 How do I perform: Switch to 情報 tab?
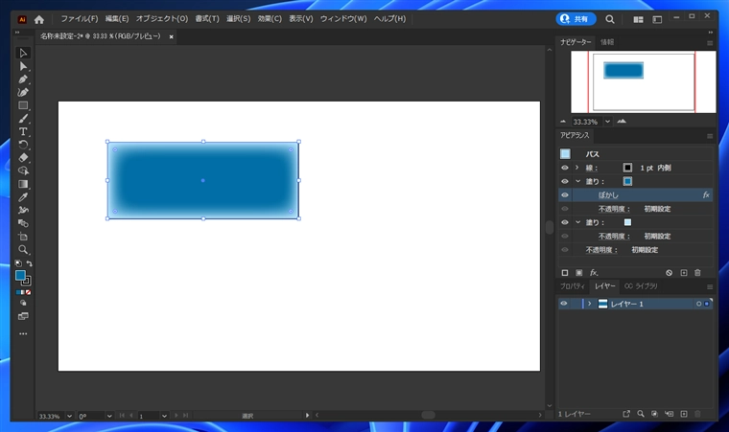(x=607, y=42)
